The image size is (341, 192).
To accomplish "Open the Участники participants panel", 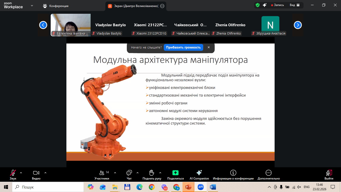I will coord(102,174).
